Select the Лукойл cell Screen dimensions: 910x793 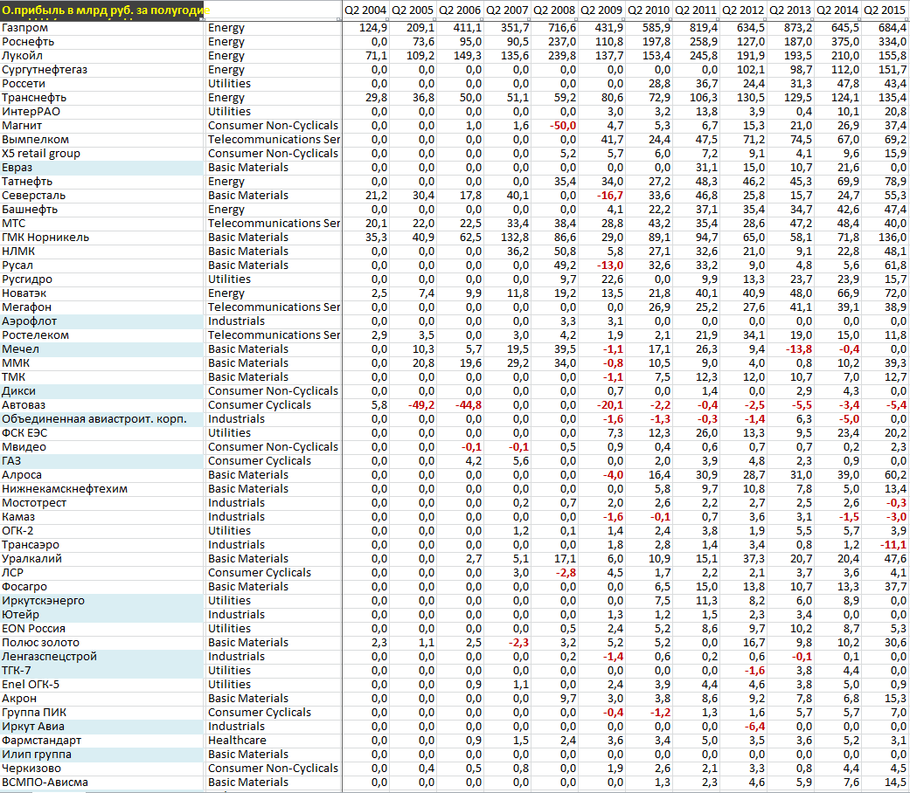coord(103,56)
